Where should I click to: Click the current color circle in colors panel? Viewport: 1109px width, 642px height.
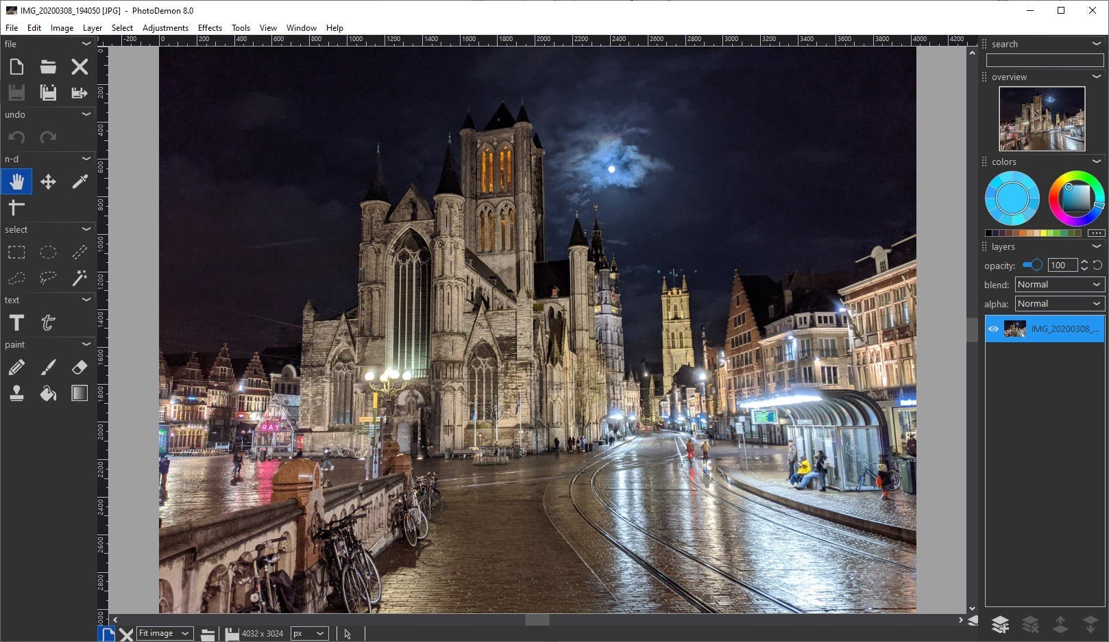(1012, 198)
